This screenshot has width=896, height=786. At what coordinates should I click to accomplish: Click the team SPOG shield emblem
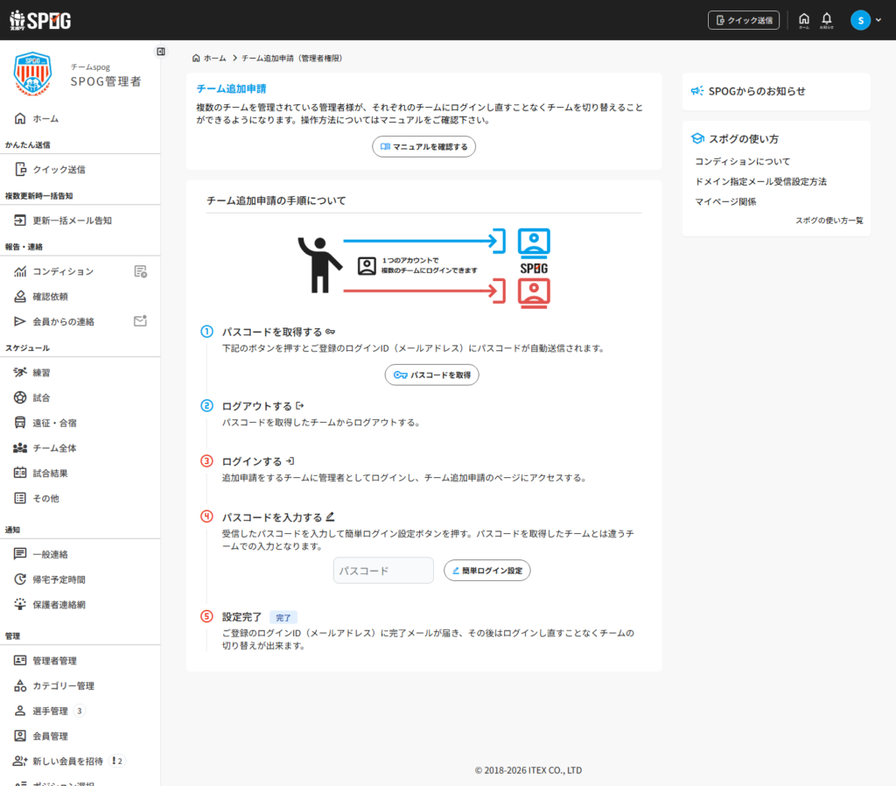click(32, 74)
